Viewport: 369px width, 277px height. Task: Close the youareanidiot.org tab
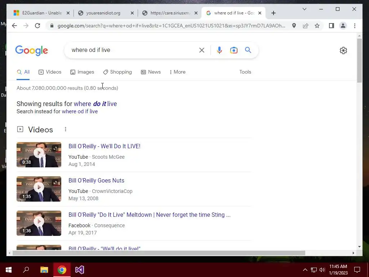(x=132, y=13)
